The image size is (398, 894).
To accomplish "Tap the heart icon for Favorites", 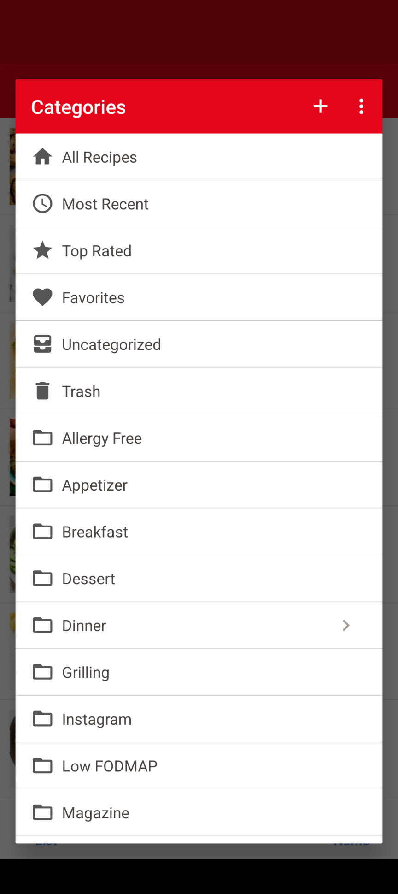I will coord(42,297).
